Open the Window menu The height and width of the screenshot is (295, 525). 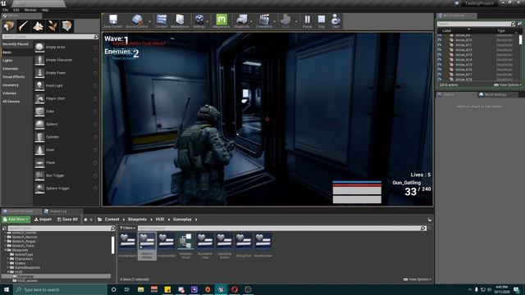[x=30, y=10]
